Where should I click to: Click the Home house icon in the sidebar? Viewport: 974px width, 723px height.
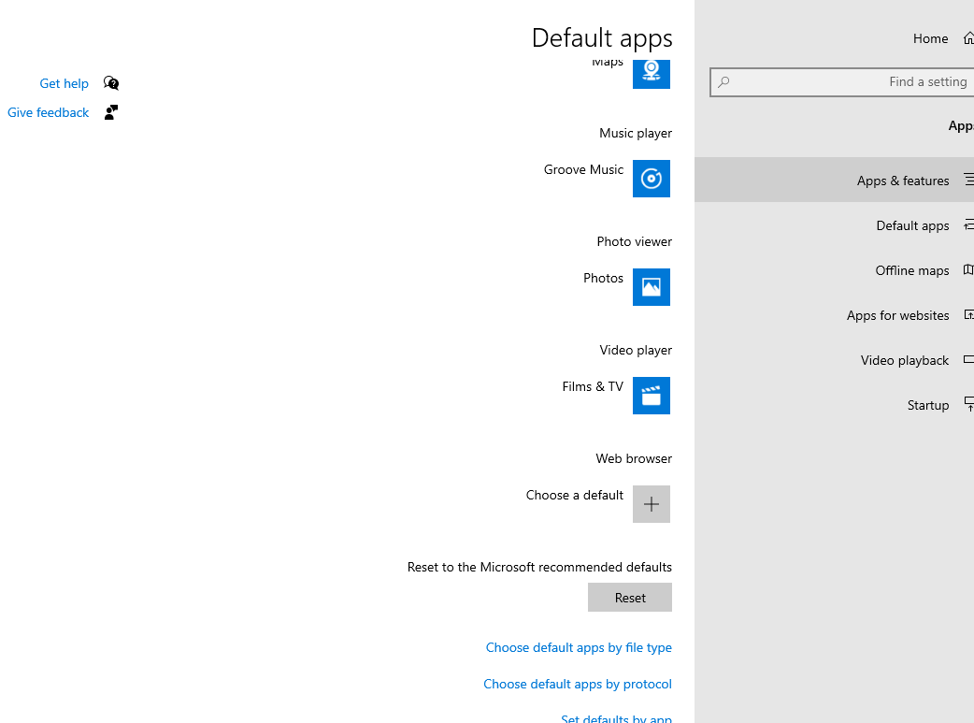(968, 38)
